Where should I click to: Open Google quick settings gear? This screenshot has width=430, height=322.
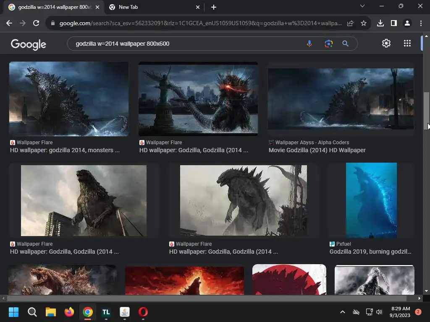pyautogui.click(x=386, y=43)
